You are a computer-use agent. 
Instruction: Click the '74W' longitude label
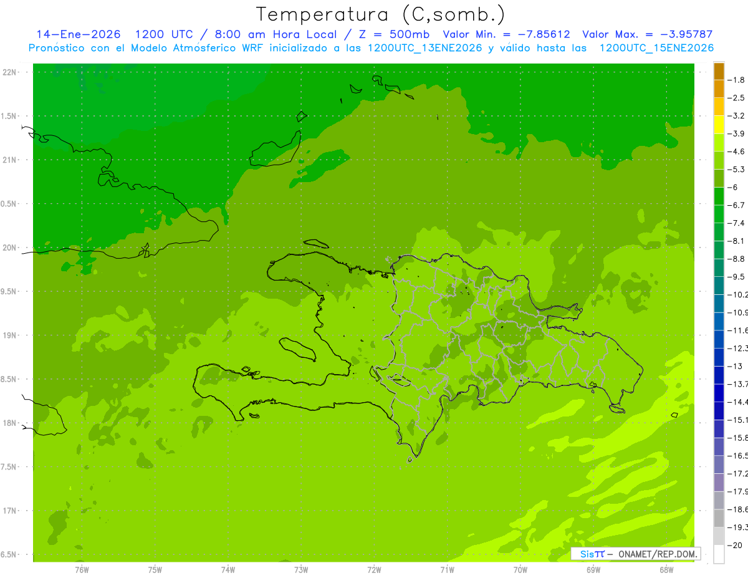point(228,569)
